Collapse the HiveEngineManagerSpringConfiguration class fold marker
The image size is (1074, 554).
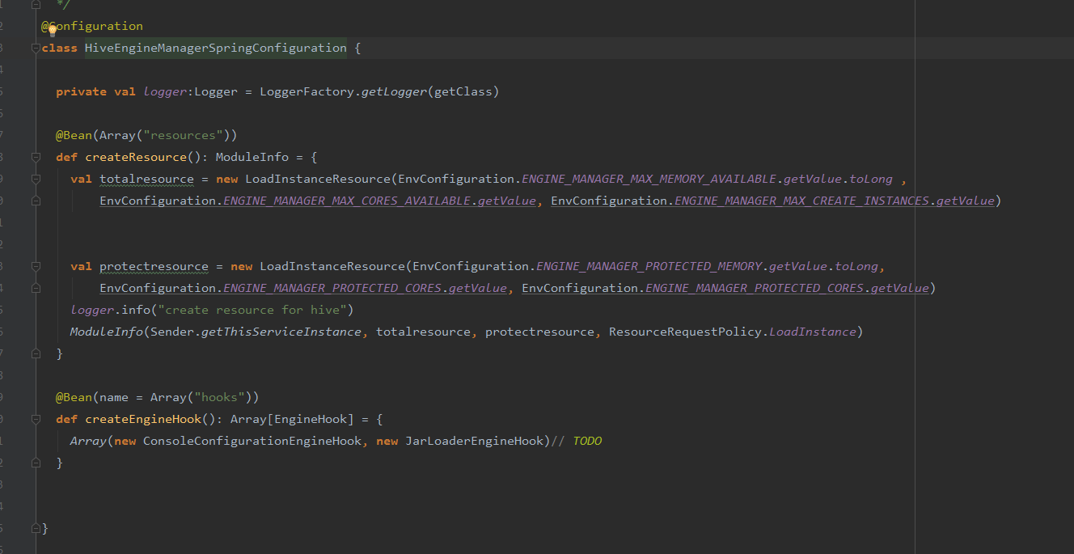pyautogui.click(x=35, y=49)
